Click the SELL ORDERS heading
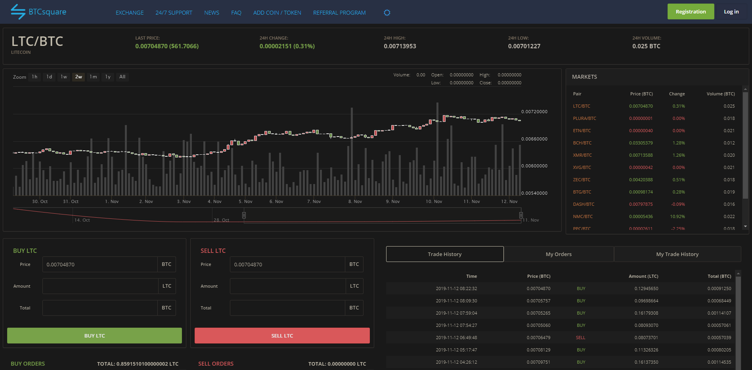 pos(216,364)
